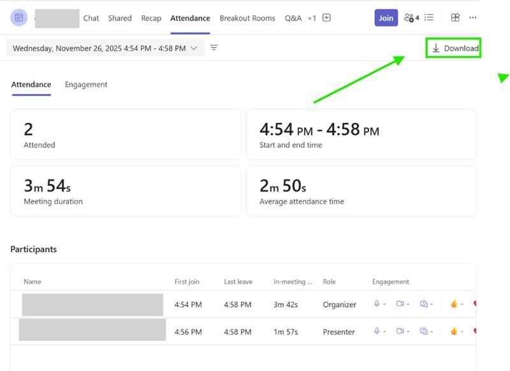Switch to the Recap tab
510x371 pixels.
point(151,18)
